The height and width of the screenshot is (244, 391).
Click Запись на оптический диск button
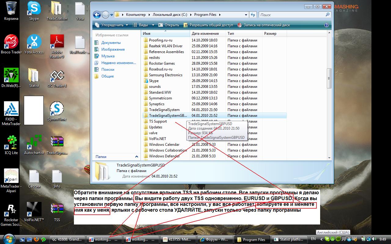264,25
